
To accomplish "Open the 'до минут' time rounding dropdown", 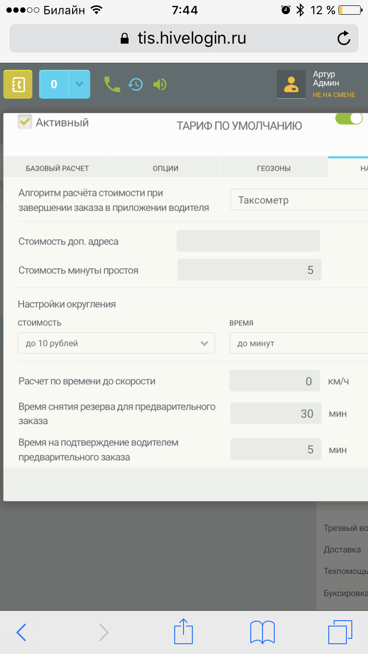I will click(x=298, y=343).
